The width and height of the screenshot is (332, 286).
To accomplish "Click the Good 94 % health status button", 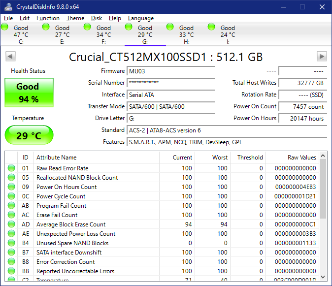I will [29, 93].
